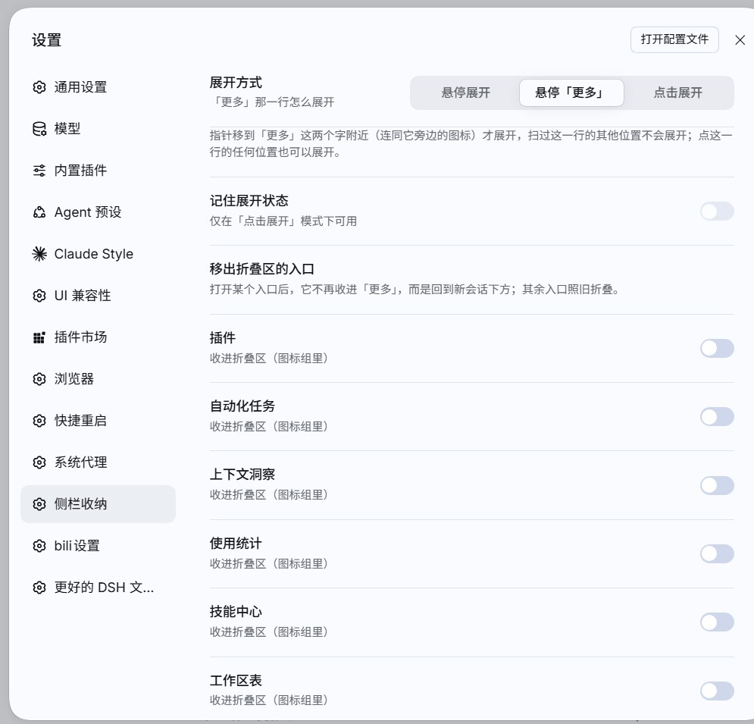
Task: Toggle the 工作区表 switch
Action: 717,691
